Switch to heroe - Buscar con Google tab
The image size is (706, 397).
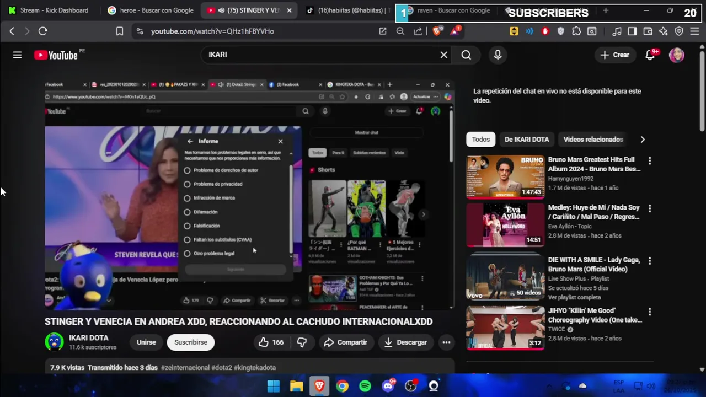click(x=150, y=10)
